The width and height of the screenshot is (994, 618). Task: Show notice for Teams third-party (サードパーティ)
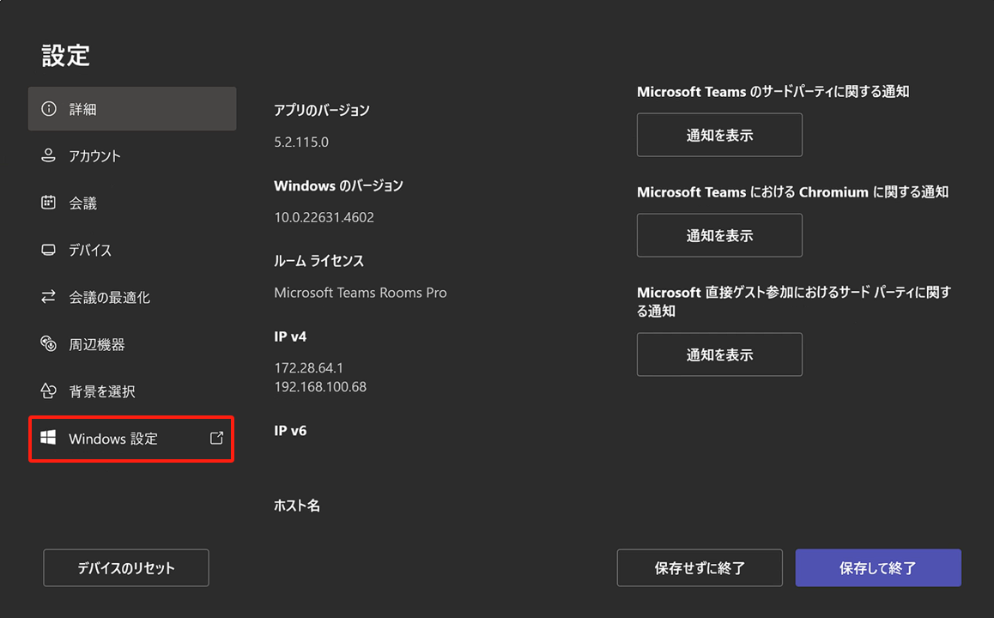719,135
